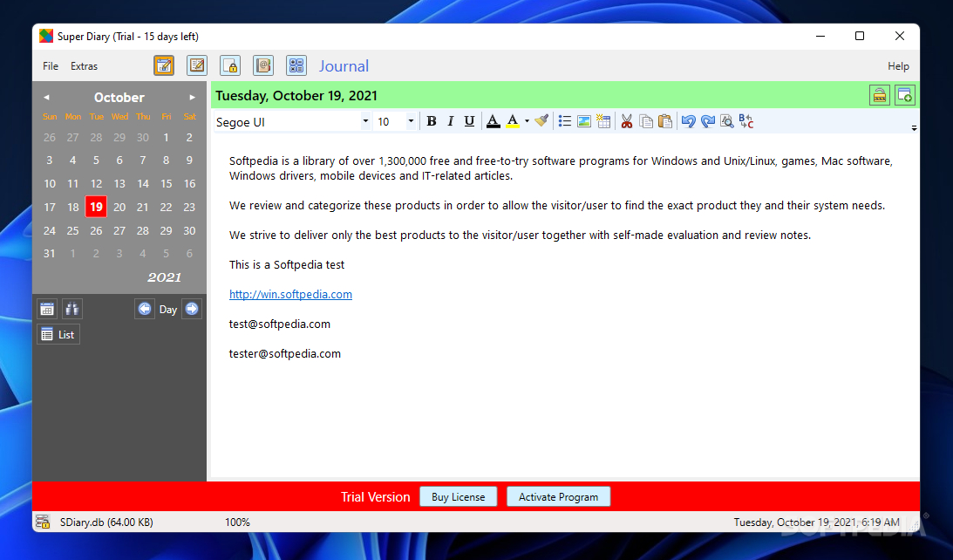
Task: Click the Tuesday, October 19, 2021 heading
Action: pos(296,95)
